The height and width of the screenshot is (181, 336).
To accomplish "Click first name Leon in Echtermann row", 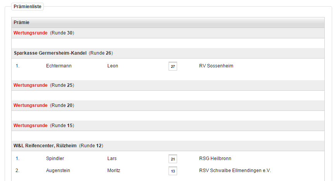I will (113, 66).
